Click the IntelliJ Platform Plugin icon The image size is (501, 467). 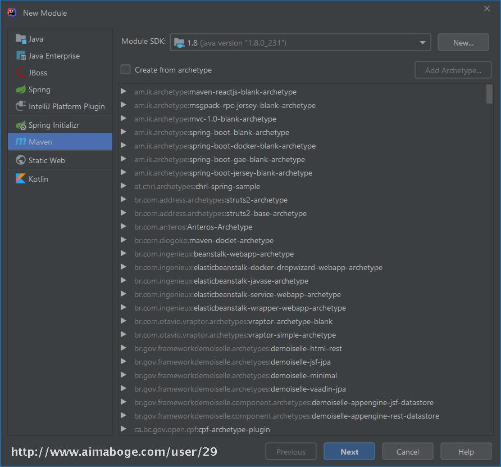point(21,106)
